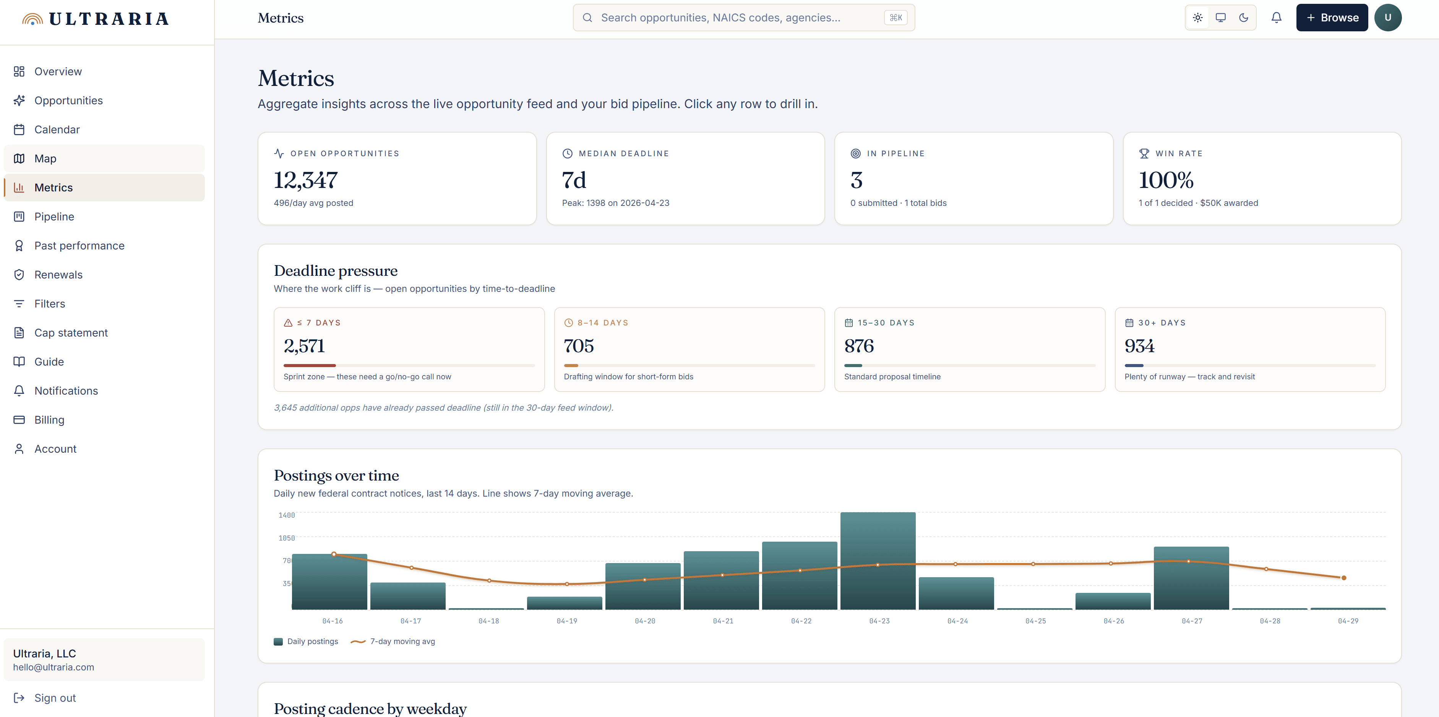1439x717 pixels.
Task: Open Renewals section
Action: (x=104, y=275)
